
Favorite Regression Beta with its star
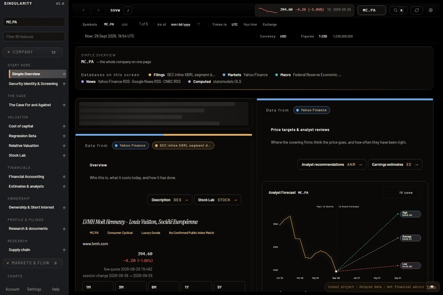(x=64, y=136)
